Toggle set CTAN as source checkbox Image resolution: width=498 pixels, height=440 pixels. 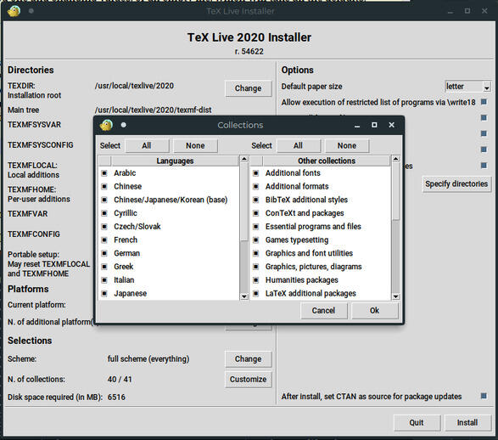484,396
